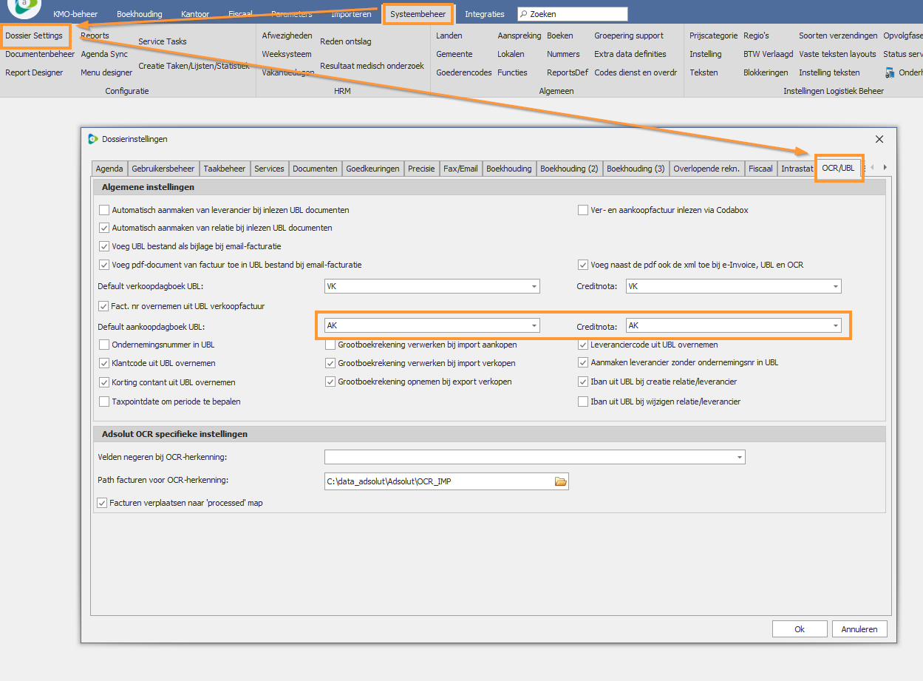The height and width of the screenshot is (681, 923).
Task: Open the Default verkoopdagboek UBL dropdown
Action: coord(534,286)
